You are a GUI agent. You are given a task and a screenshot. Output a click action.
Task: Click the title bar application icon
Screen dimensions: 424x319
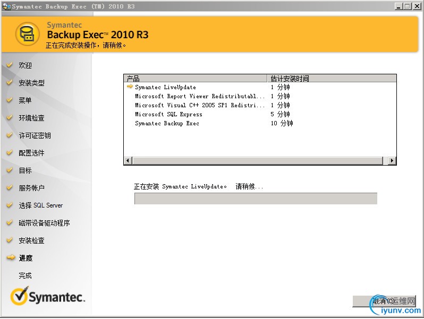[x=6, y=6]
